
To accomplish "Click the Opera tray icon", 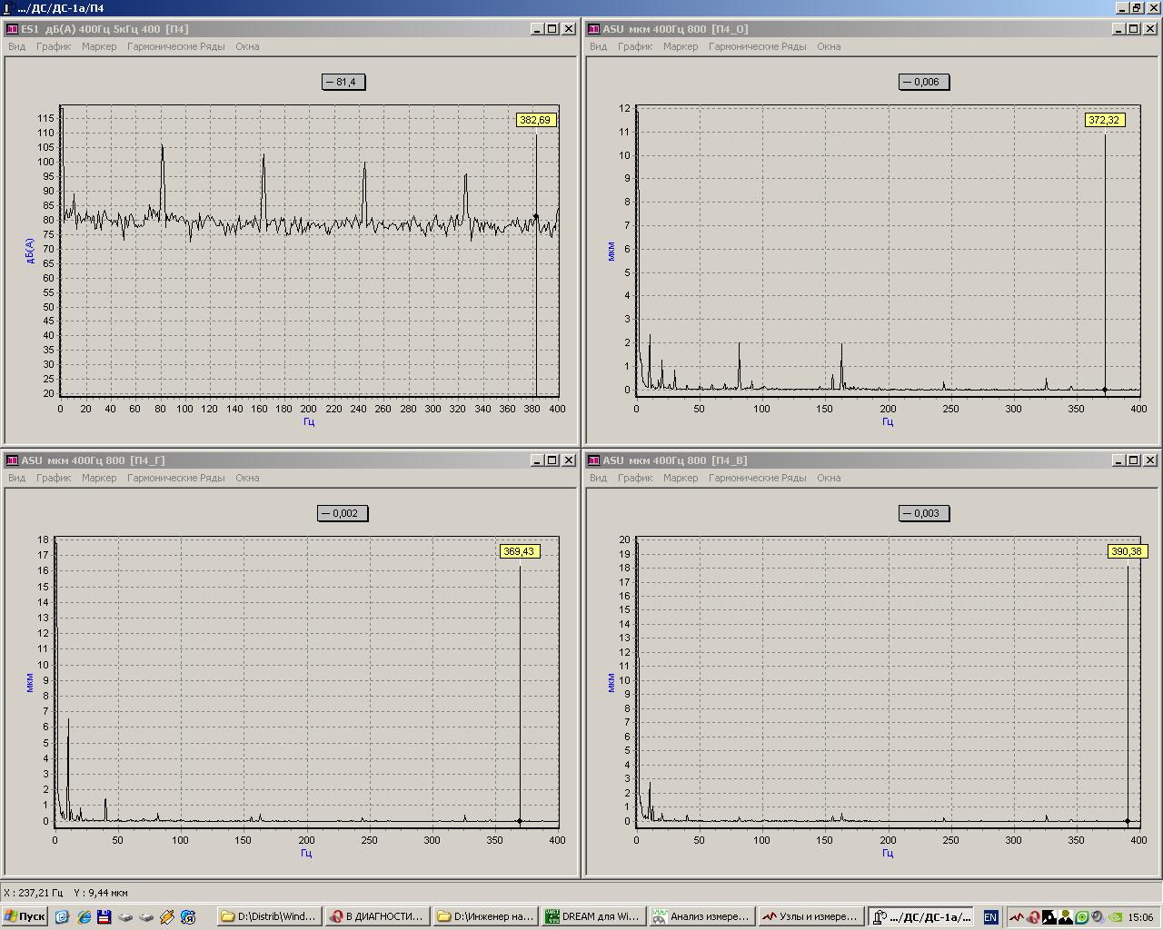I will [1033, 917].
